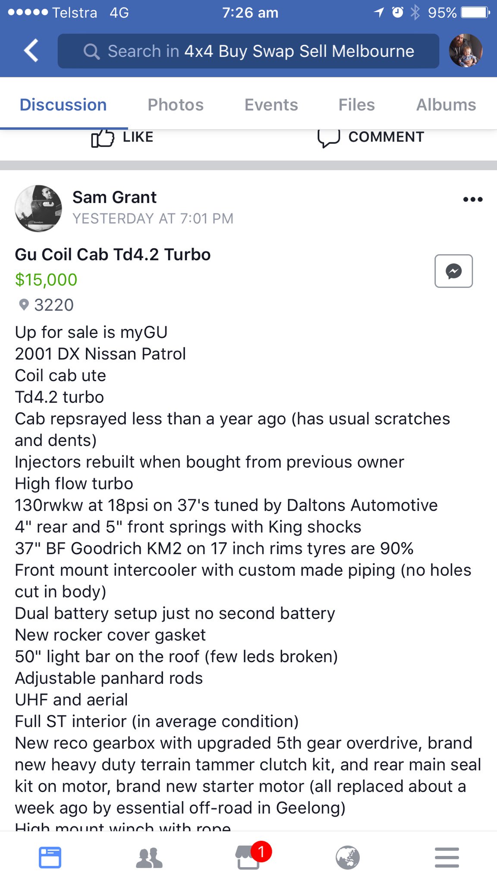Image resolution: width=497 pixels, height=884 pixels.
Task: Select the Discussion tab
Action: [x=63, y=105]
